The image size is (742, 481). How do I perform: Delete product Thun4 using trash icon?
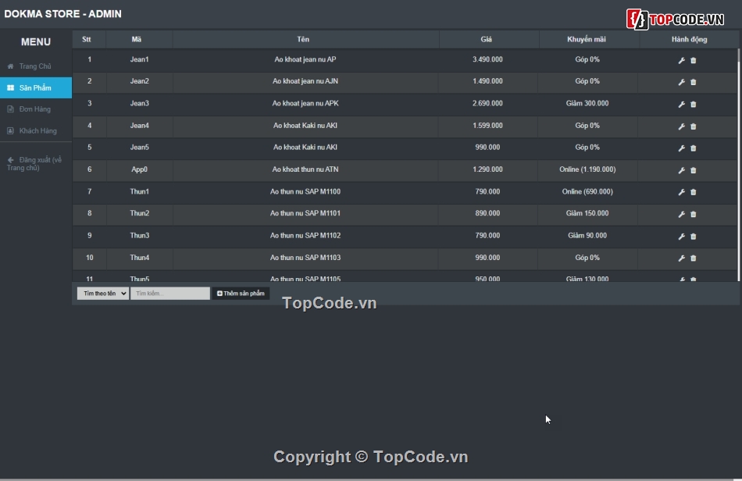pos(694,258)
